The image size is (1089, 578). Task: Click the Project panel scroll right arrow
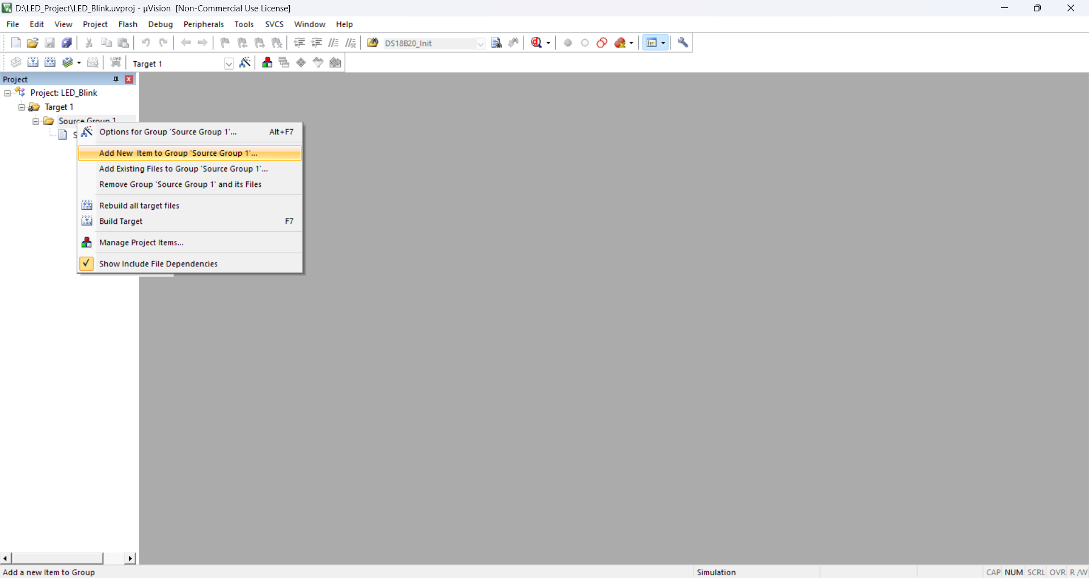pyautogui.click(x=130, y=558)
